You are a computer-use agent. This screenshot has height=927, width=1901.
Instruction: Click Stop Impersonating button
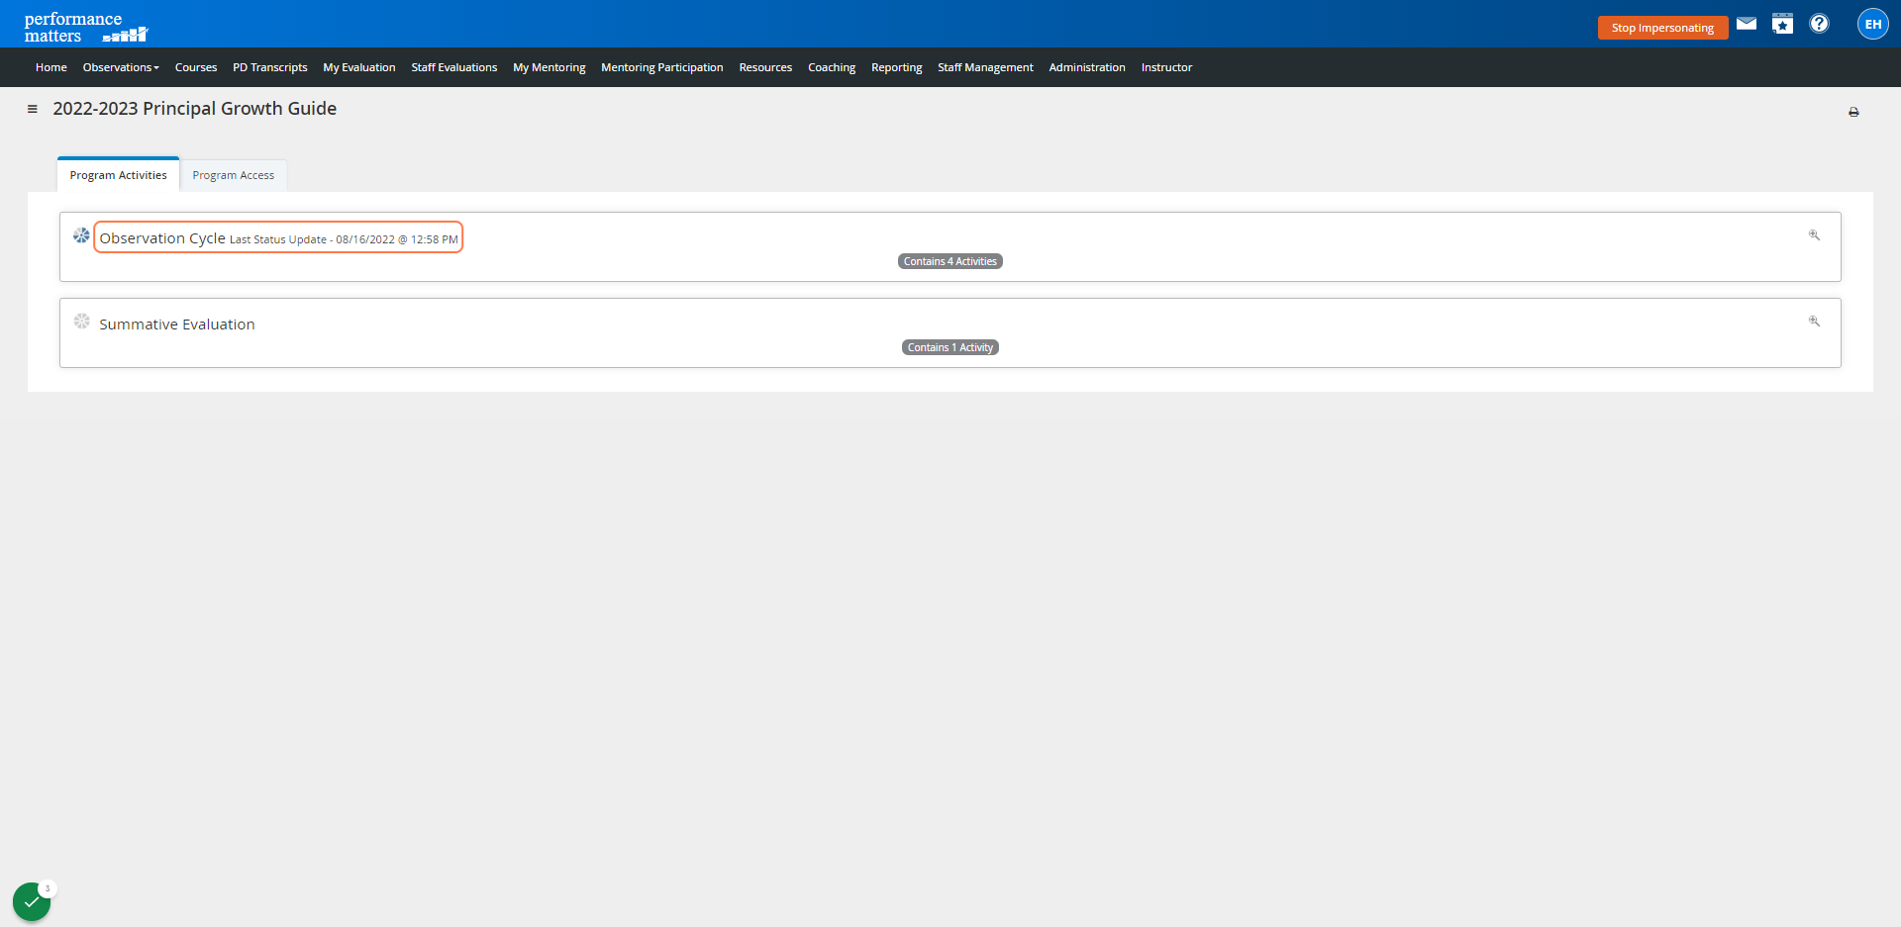point(1662,28)
